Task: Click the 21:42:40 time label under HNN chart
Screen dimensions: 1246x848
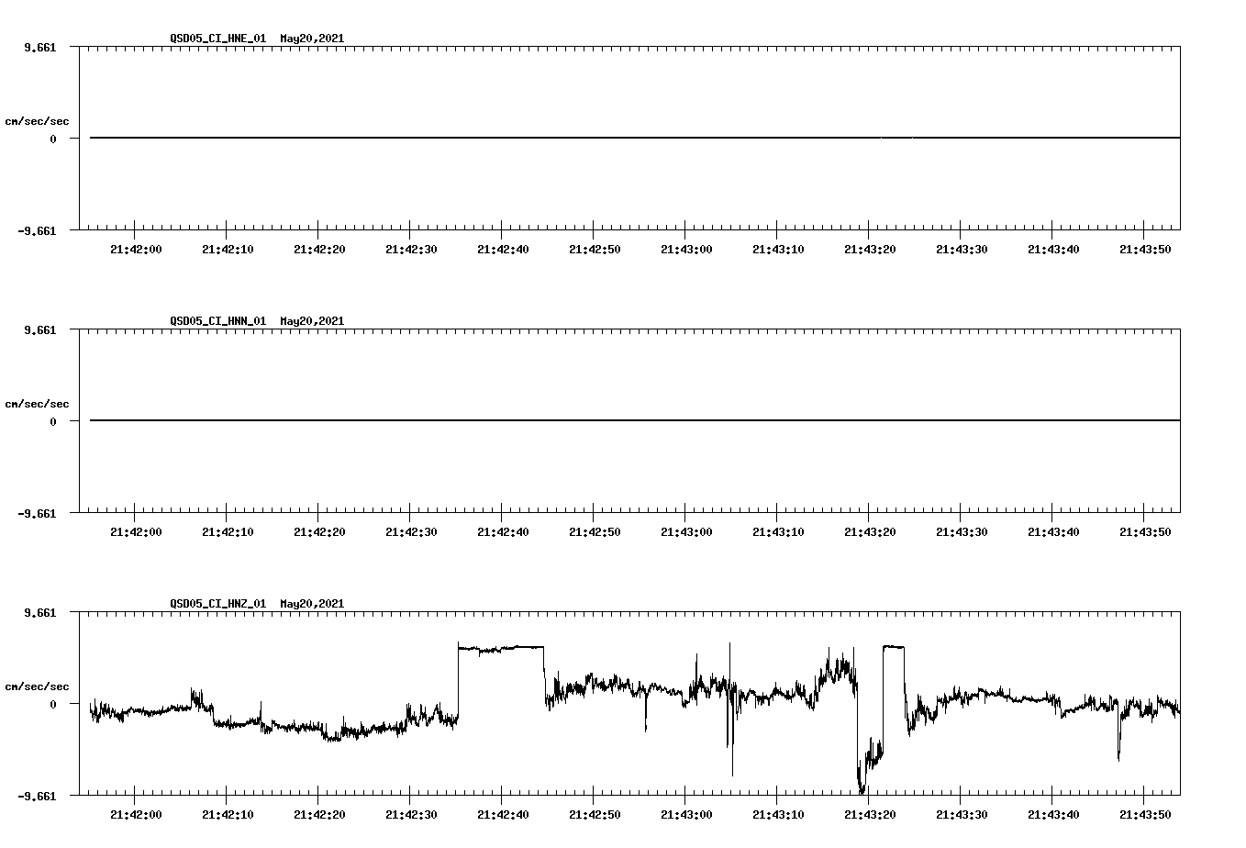Action: pos(503,531)
